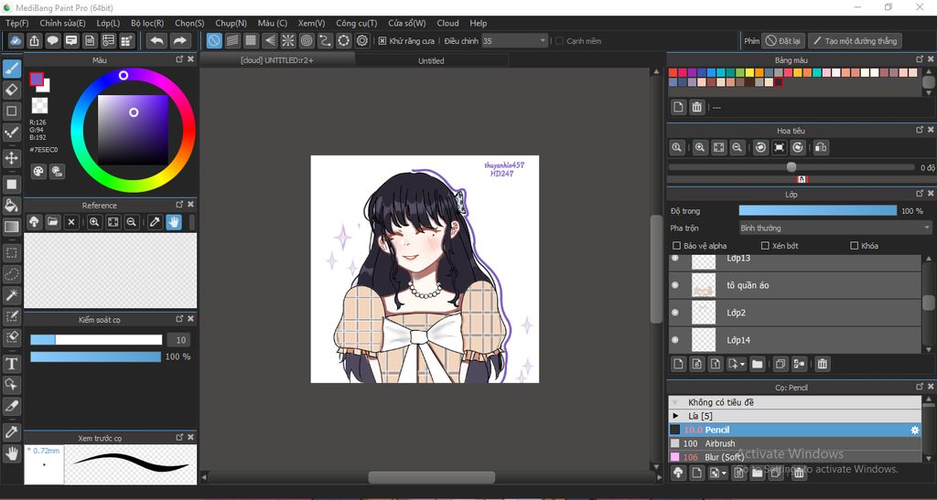Open add special layer dropdown

737,364
